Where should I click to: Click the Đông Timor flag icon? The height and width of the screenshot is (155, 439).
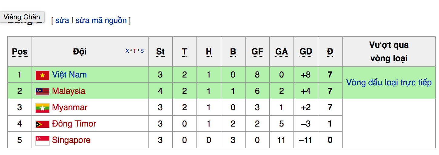(42, 124)
